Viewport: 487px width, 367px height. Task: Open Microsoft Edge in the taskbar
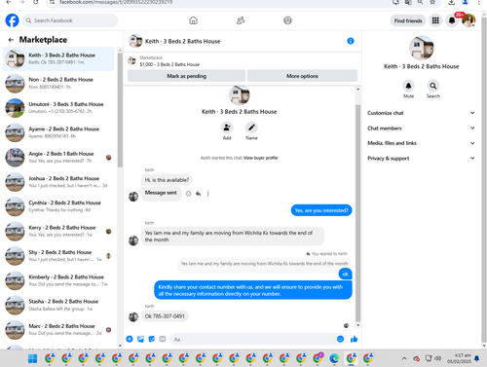click(334, 358)
